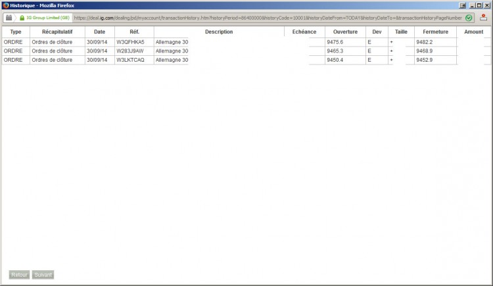
Task: Click opening price 9475.6
Action: click(x=335, y=42)
